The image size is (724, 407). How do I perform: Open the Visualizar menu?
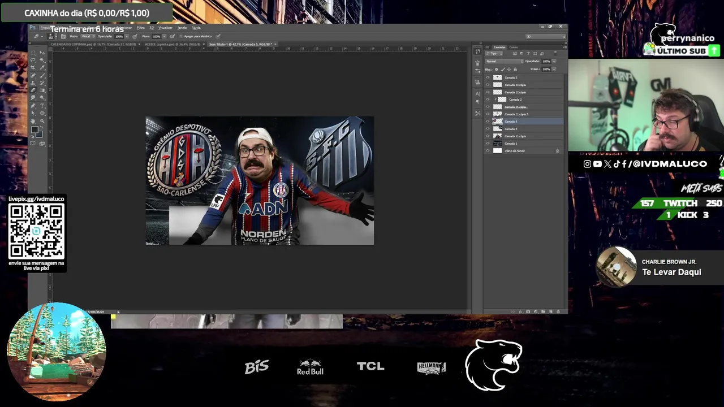click(165, 28)
